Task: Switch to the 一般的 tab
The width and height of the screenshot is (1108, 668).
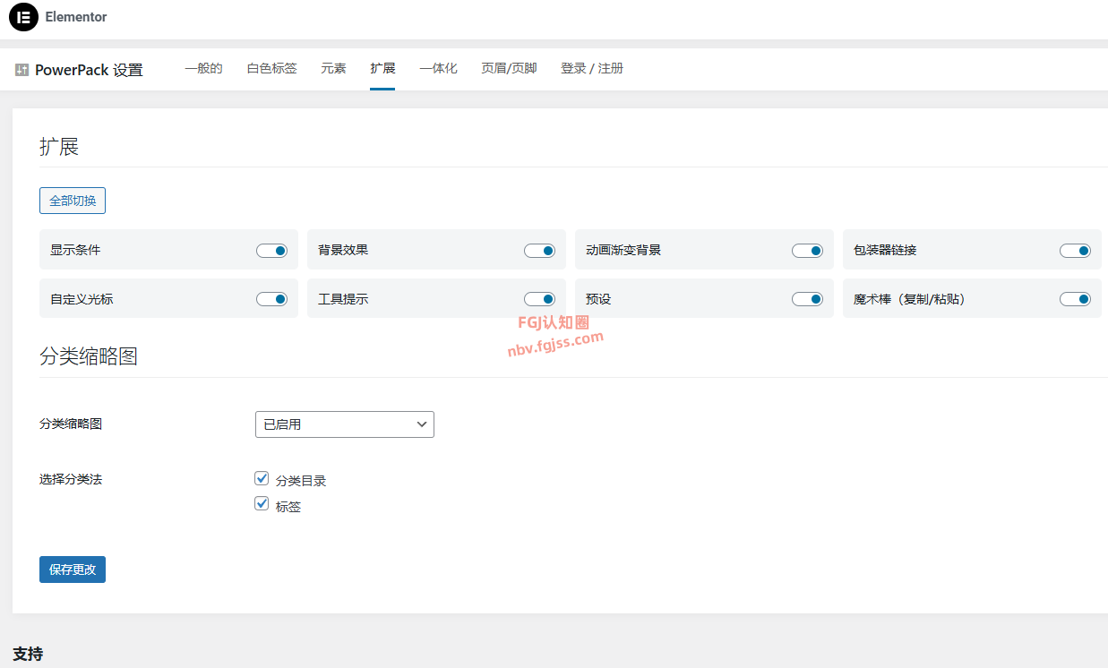Action: (x=203, y=68)
